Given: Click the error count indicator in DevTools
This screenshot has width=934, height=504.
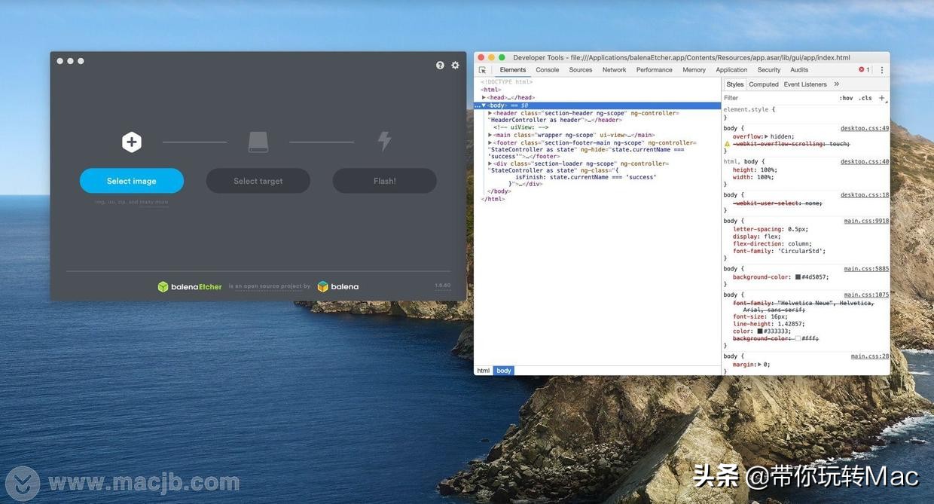Looking at the screenshot, I should [864, 70].
